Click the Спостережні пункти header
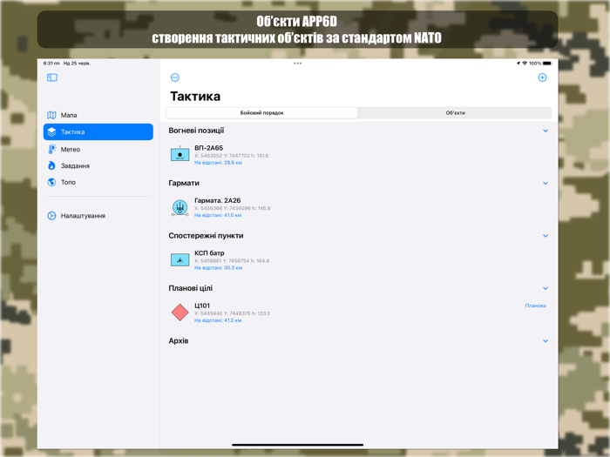The height and width of the screenshot is (457, 610). [x=206, y=236]
